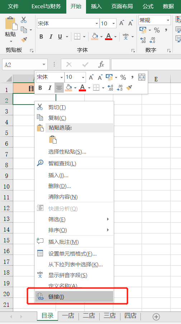
Task: Switch to the 文件 tab
Action: pyautogui.click(x=13, y=6)
